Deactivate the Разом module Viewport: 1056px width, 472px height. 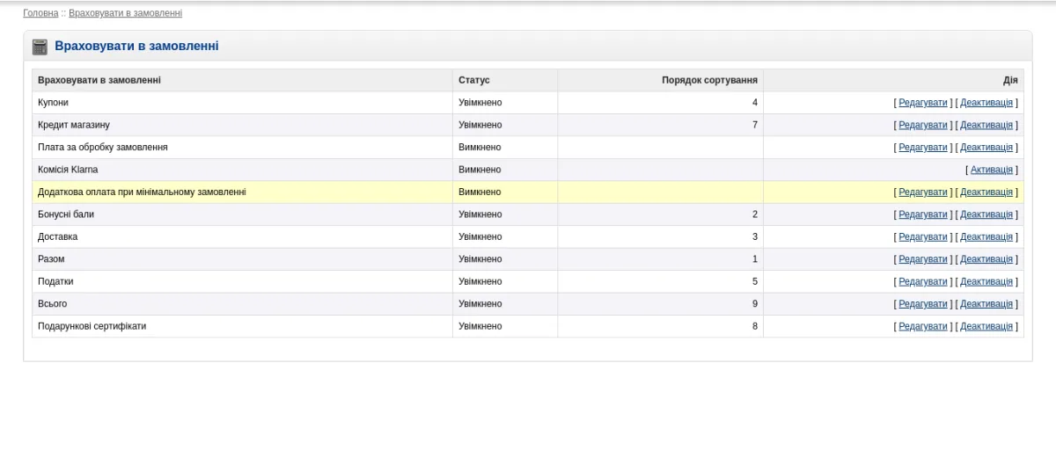point(986,259)
